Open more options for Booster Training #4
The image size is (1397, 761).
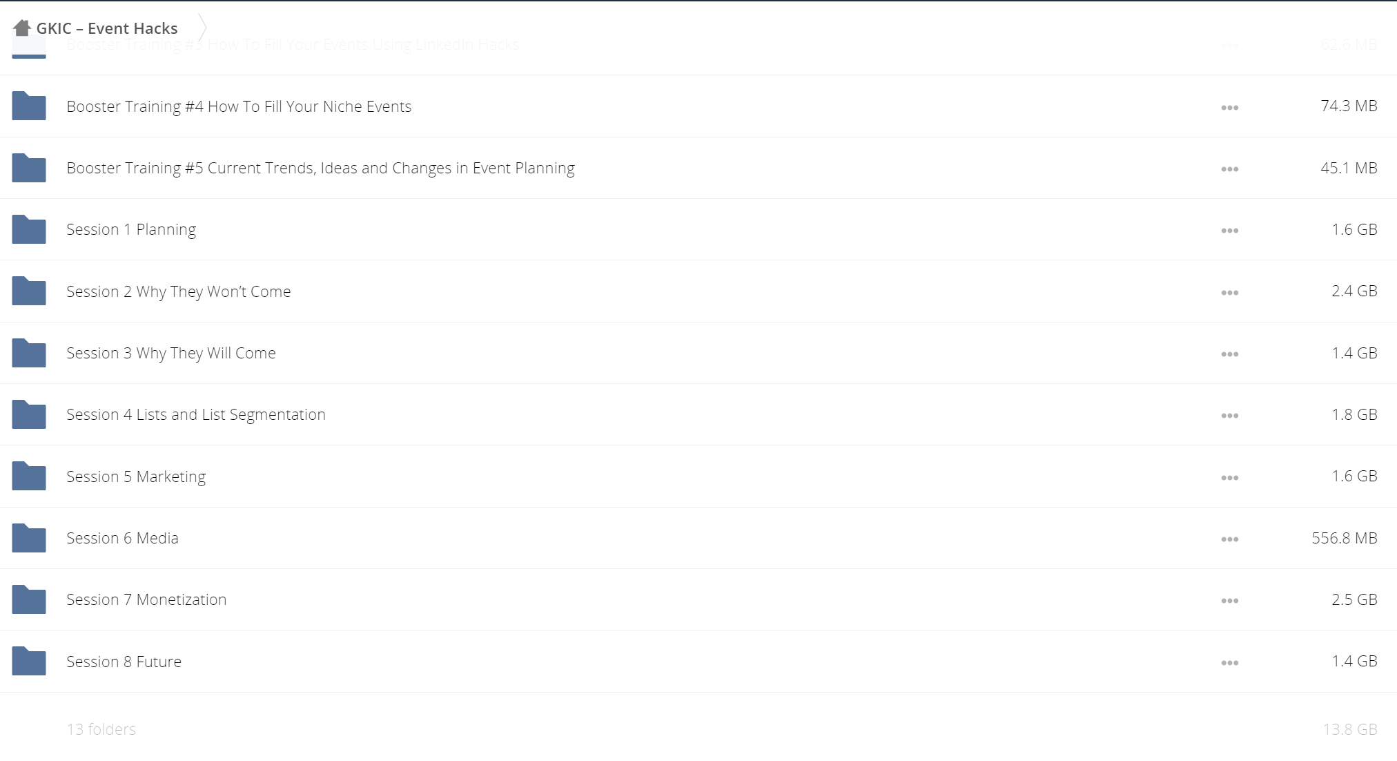[1229, 108]
